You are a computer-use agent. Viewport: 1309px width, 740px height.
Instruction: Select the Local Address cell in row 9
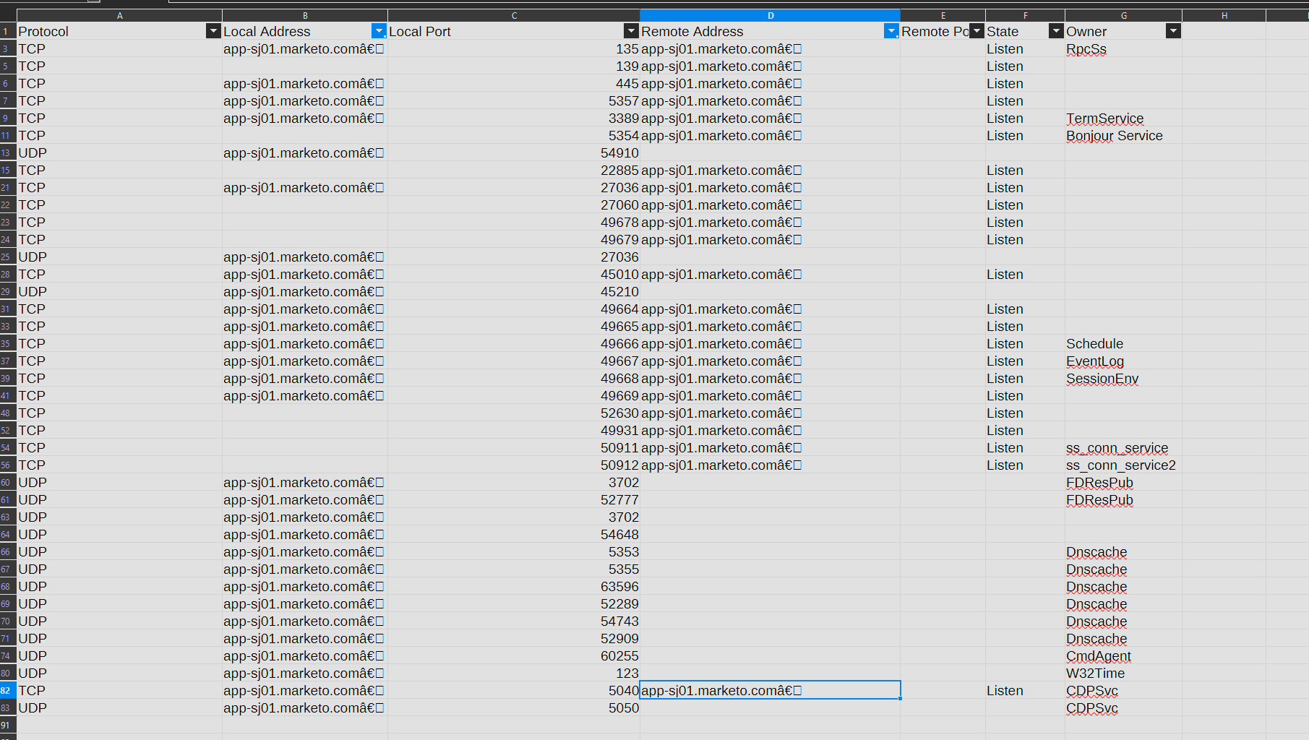tap(305, 119)
